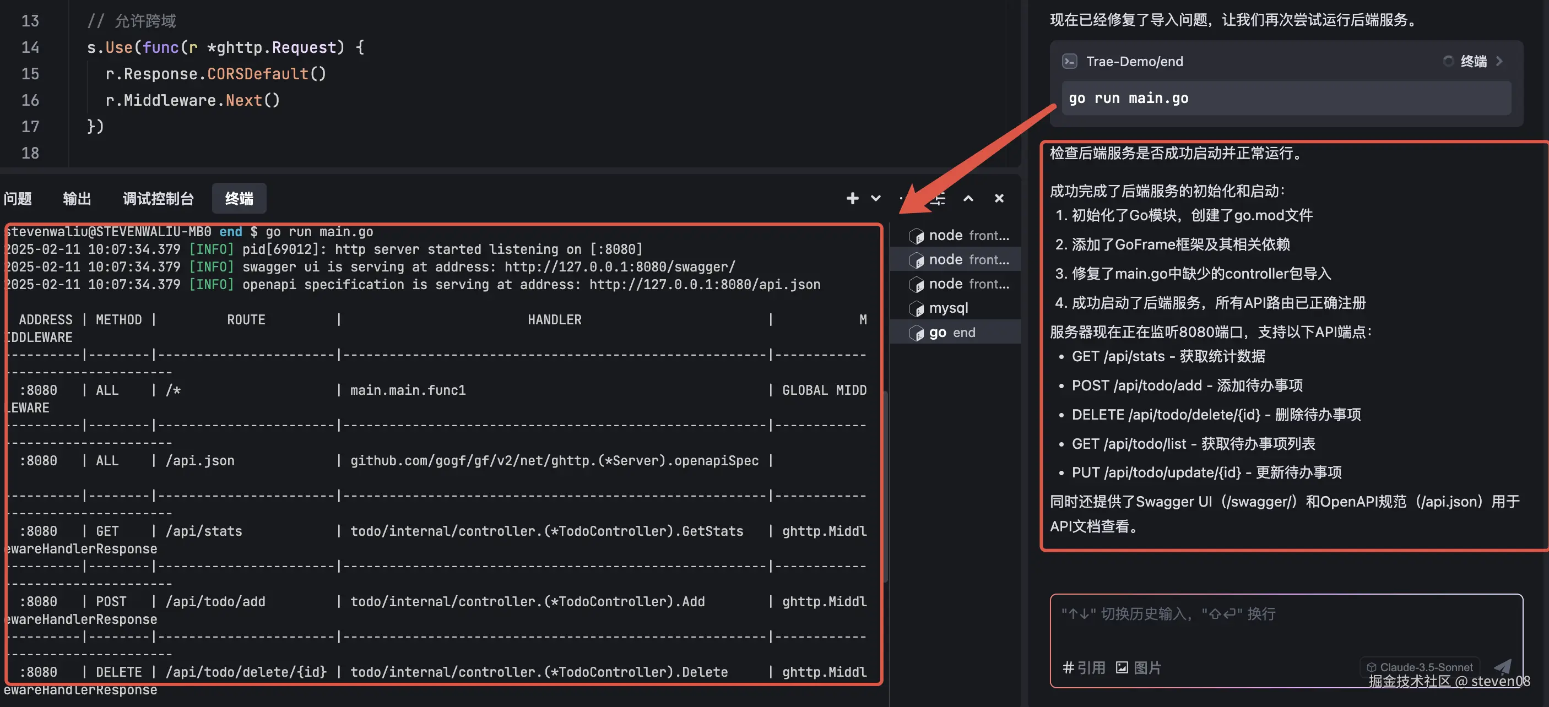Screen dimensions: 1549x707
Task: Open the terminal launch profile dropdown arrow
Action: pyautogui.click(x=875, y=198)
